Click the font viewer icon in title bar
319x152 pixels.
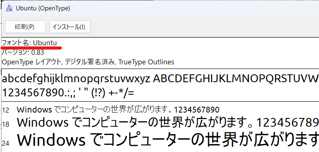point(9,8)
